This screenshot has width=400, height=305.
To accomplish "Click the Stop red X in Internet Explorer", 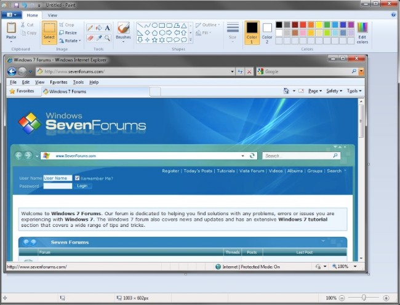I will click(x=249, y=71).
